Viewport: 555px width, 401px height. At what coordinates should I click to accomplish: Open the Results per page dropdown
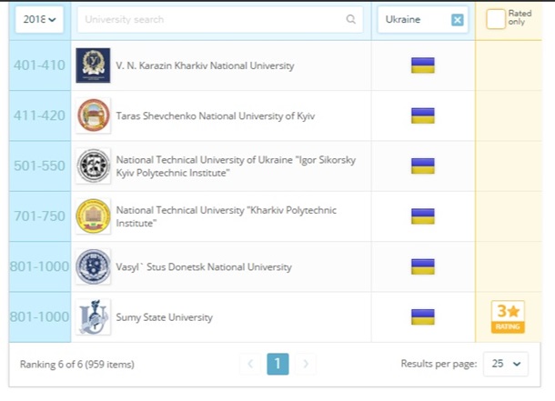505,364
